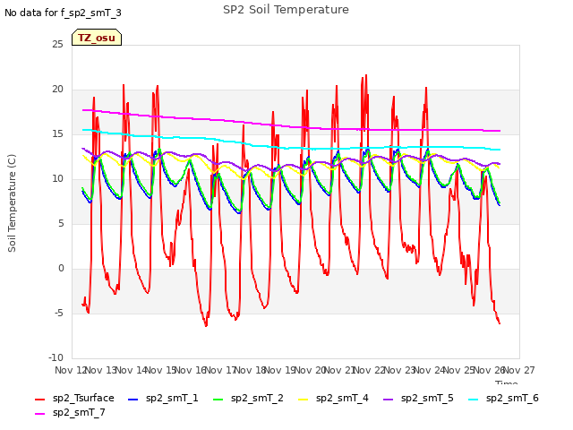Click the Nov 27 x-axis tick label
Image resolution: width=573 pixels, height=430 pixels.
(519, 370)
